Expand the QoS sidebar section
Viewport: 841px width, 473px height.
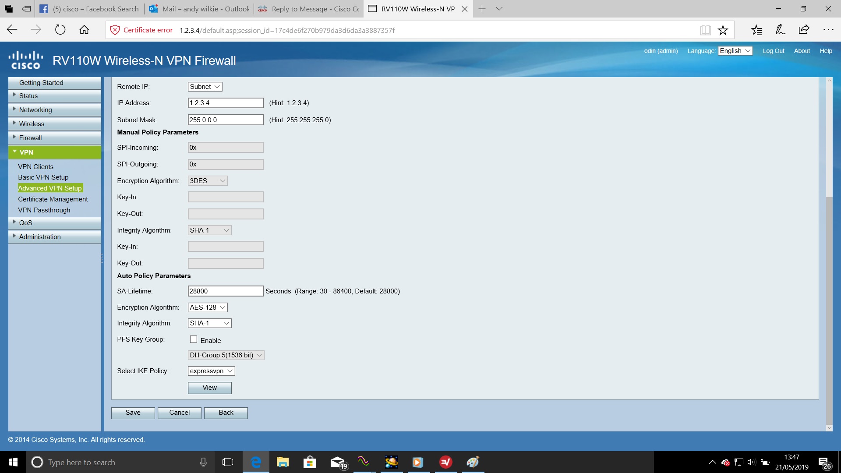click(x=55, y=223)
